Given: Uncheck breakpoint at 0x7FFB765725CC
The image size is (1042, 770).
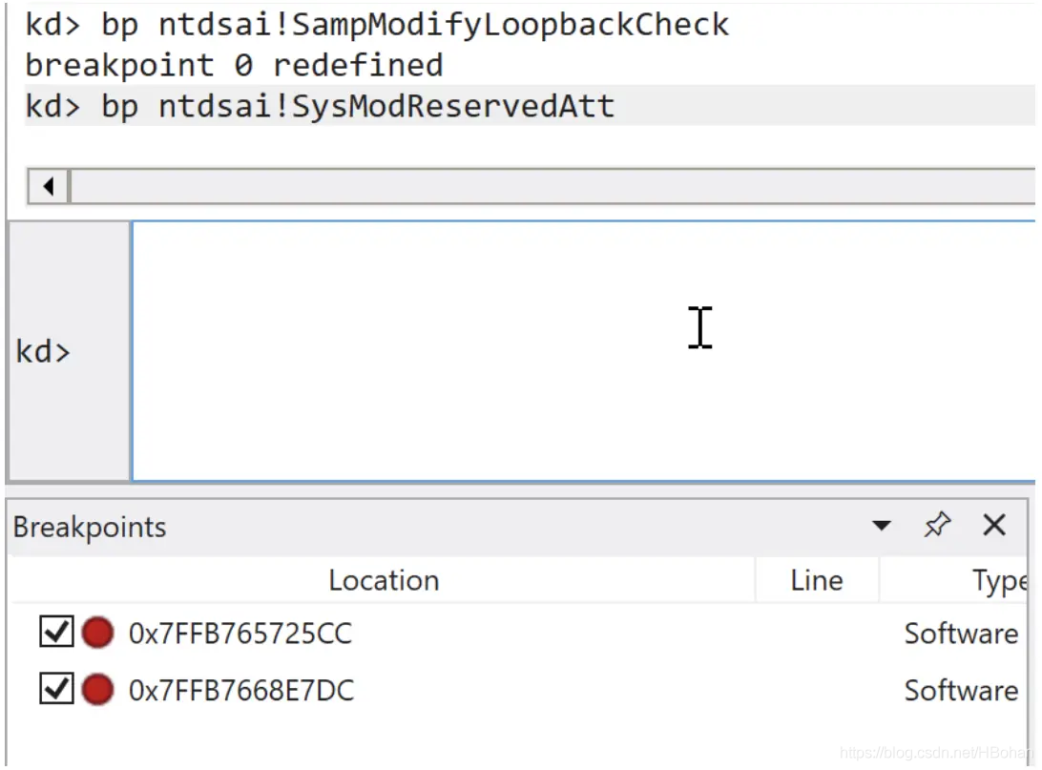Looking at the screenshot, I should point(56,631).
